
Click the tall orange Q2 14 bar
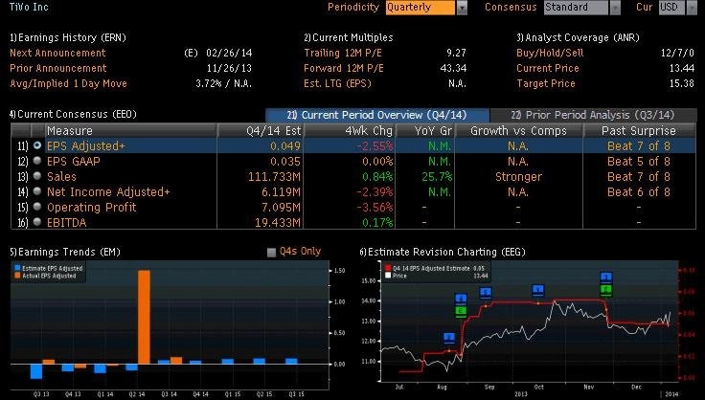coord(144,317)
